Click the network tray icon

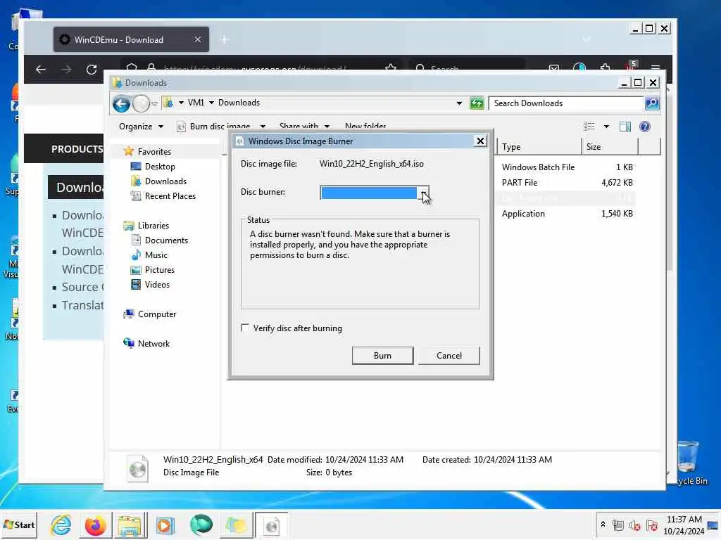(x=618, y=525)
